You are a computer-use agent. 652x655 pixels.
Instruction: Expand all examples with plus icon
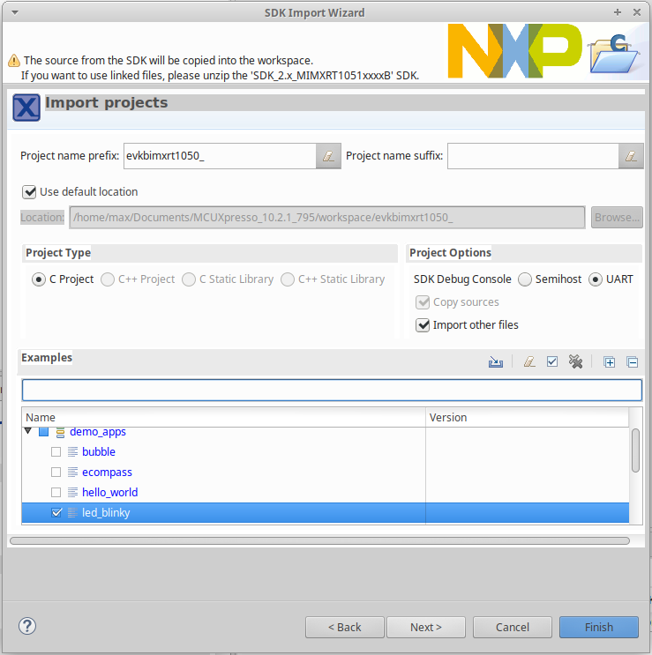610,361
